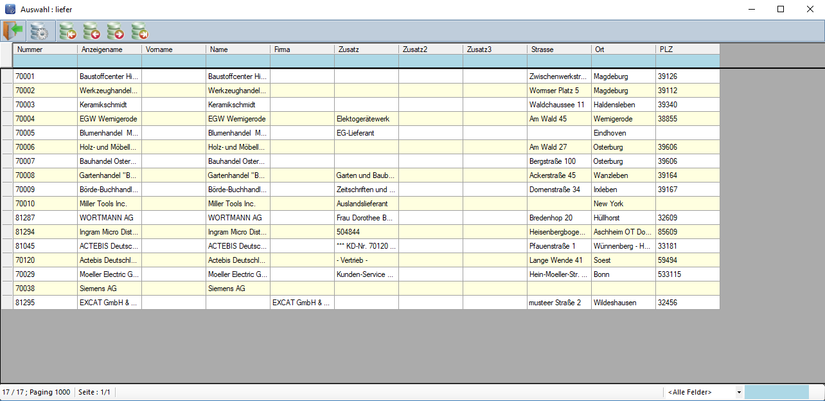Click the Wormser Platz 5 cell
The image size is (825, 401).
pyautogui.click(x=559, y=91)
